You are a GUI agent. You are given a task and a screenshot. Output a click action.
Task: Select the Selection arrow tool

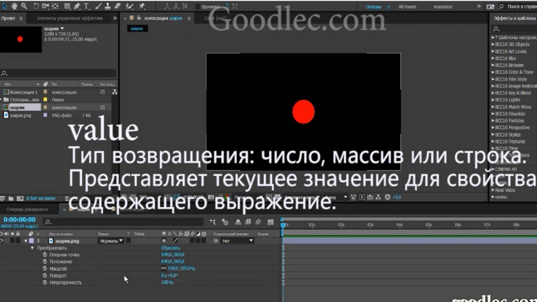(x=4, y=6)
